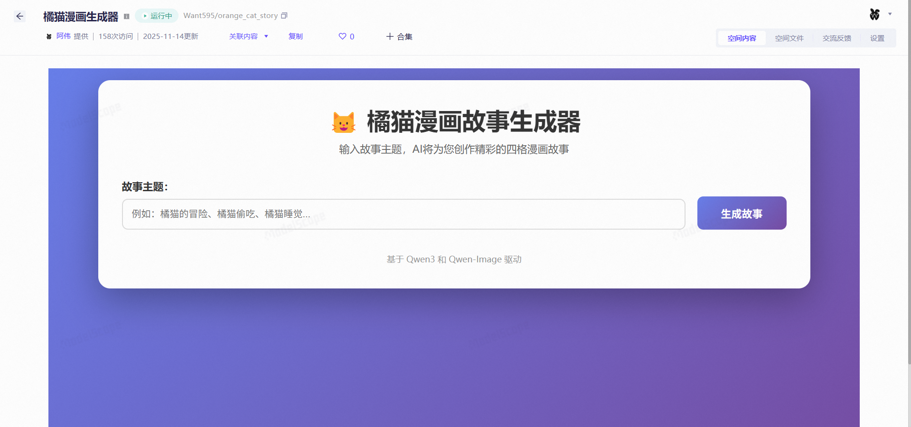Open the 交流反馈 tab
Screen dimensions: 911x427
[x=836, y=38]
